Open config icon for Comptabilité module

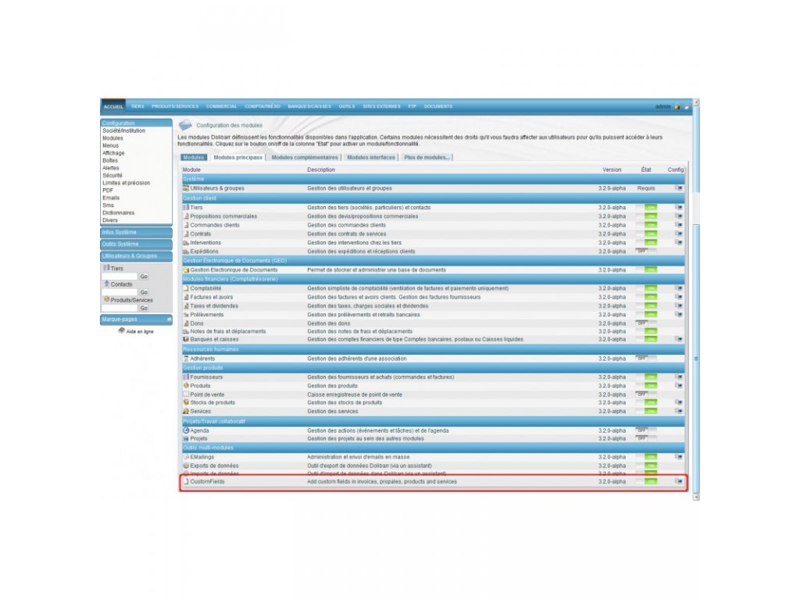[x=679, y=288]
